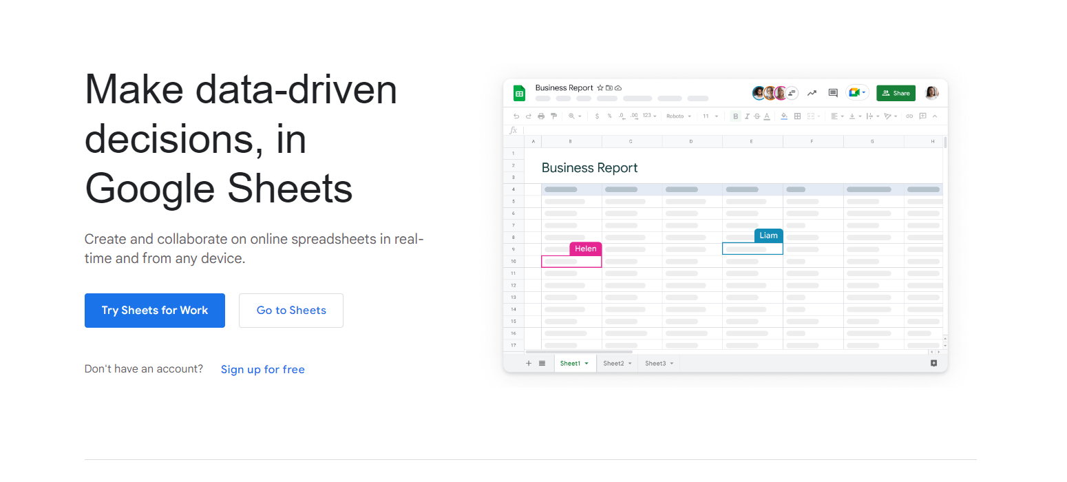This screenshot has width=1067, height=482.
Task: Click the green Share button
Action: (x=896, y=93)
